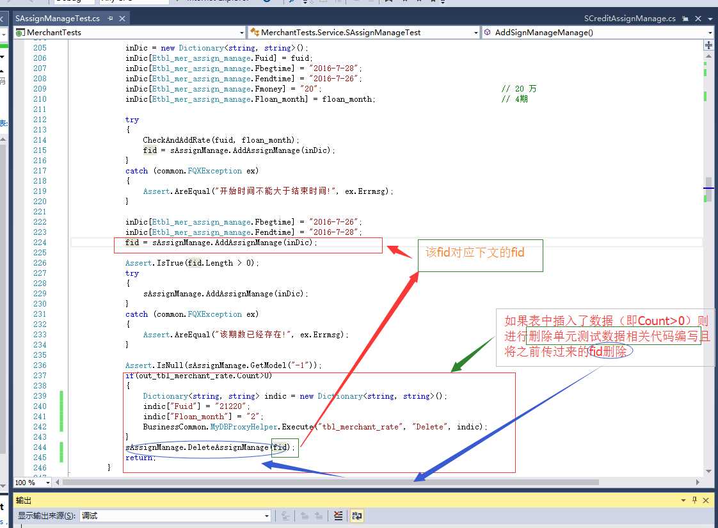The width and height of the screenshot is (718, 528).
Task: Click MyDBProxyHelper in line 242
Action: click(x=244, y=427)
